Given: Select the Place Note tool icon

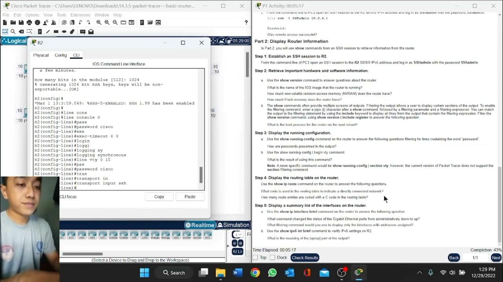Looking at the screenshot, I should point(39,32).
